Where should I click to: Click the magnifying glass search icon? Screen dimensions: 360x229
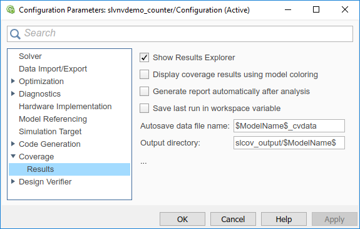click(x=15, y=34)
